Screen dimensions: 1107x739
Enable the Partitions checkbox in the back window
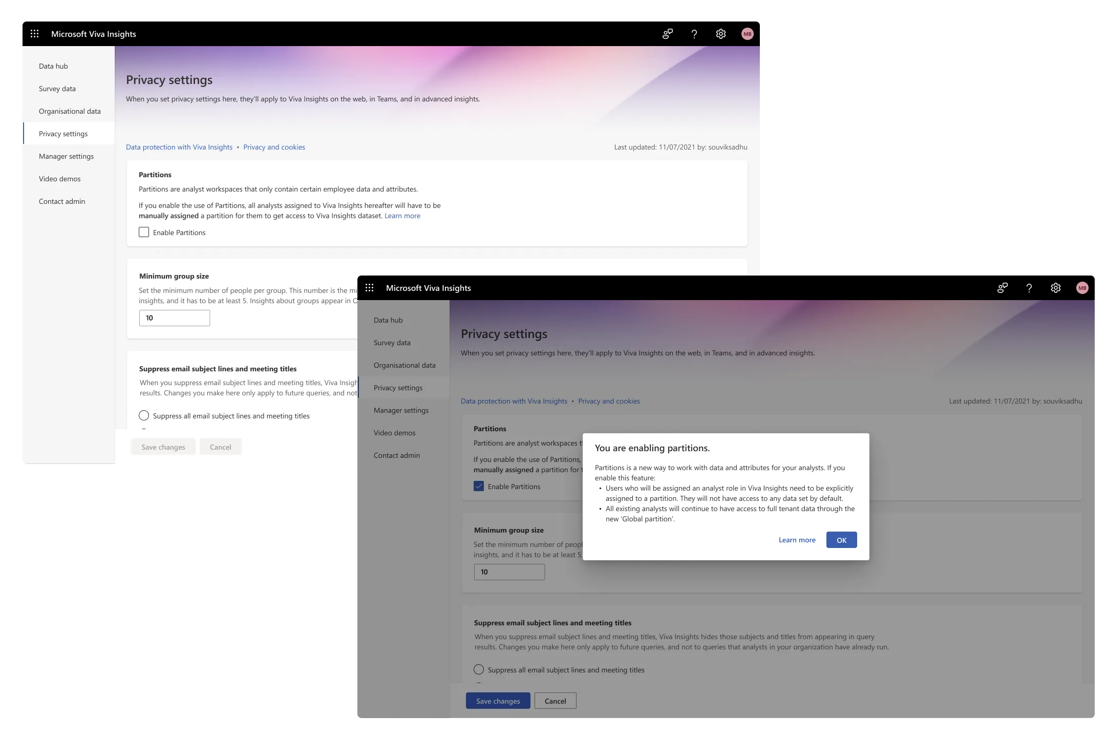click(x=144, y=232)
